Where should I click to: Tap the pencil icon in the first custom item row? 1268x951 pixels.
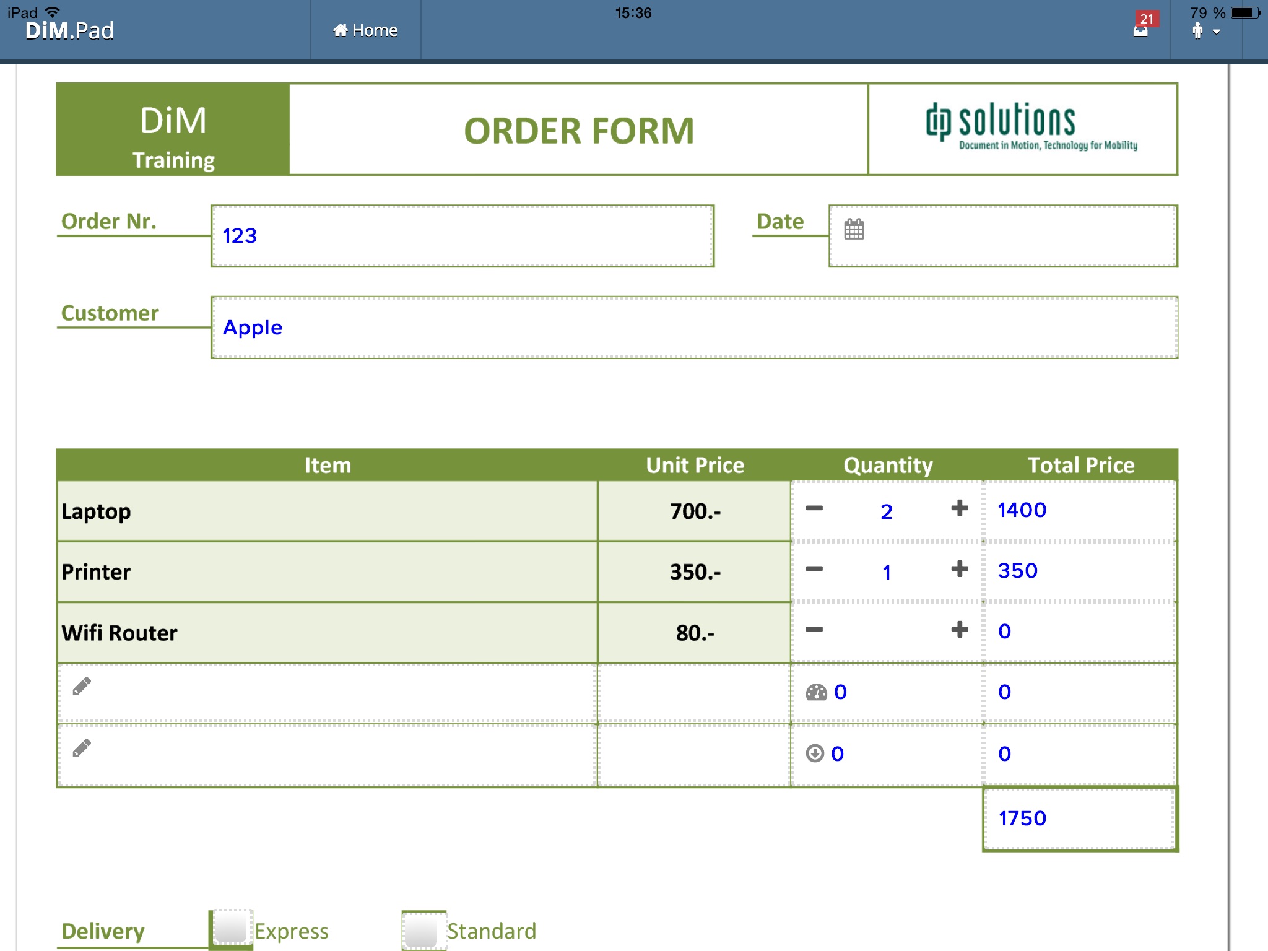[82, 686]
